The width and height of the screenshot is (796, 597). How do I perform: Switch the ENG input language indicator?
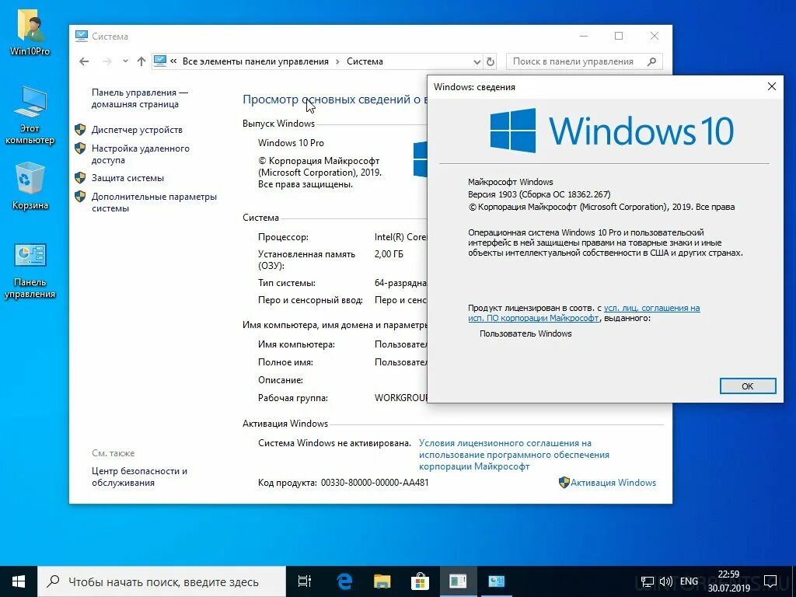tap(689, 581)
